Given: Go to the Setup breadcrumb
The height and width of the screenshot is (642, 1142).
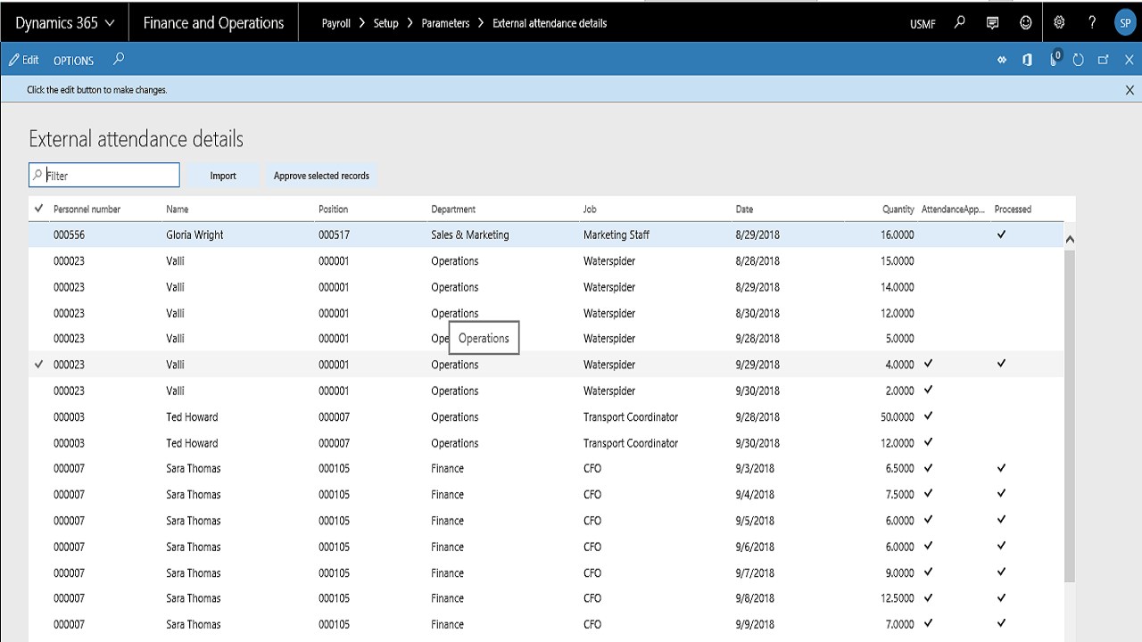Looking at the screenshot, I should [x=385, y=23].
